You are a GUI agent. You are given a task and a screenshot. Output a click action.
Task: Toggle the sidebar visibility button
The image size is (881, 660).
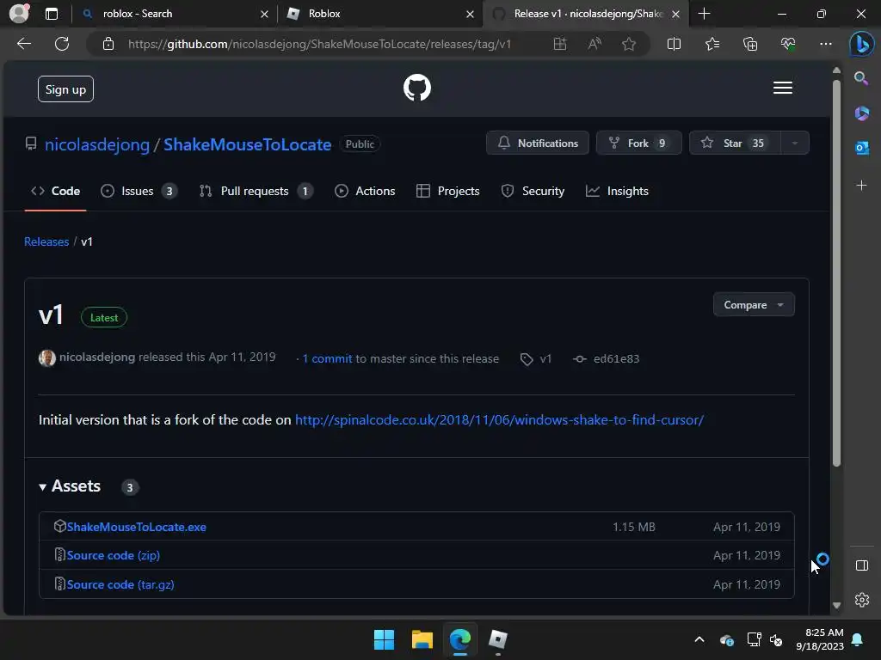click(861, 565)
